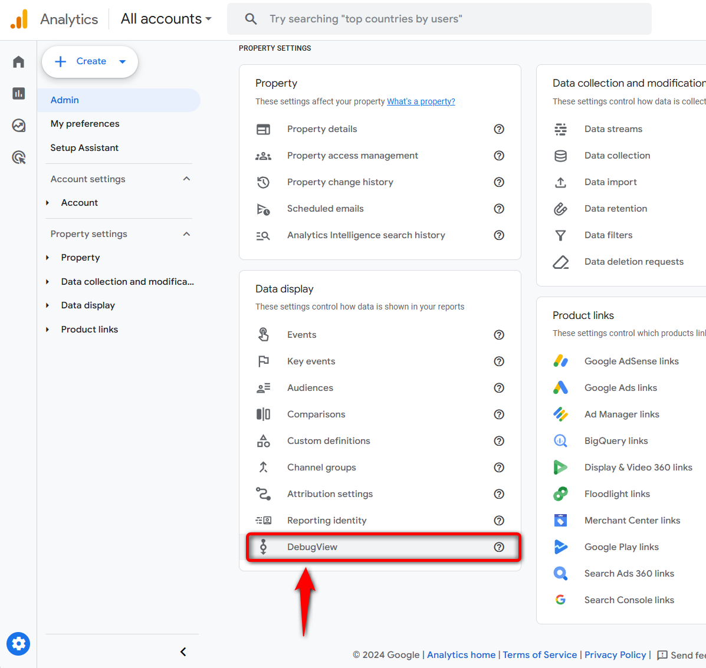The width and height of the screenshot is (706, 668).
Task: Click the Channel groups icon
Action: click(264, 468)
